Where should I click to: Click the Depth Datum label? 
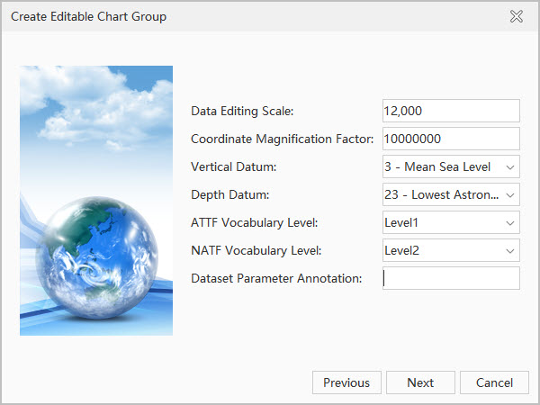coord(228,195)
